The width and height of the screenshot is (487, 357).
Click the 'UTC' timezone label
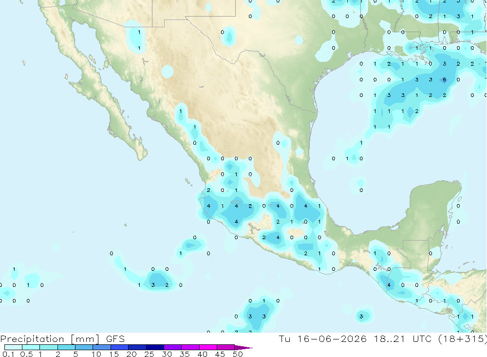coord(422,338)
